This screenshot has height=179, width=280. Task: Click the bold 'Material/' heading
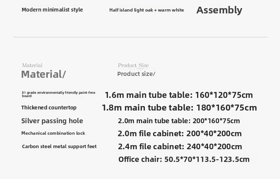coord(44,74)
